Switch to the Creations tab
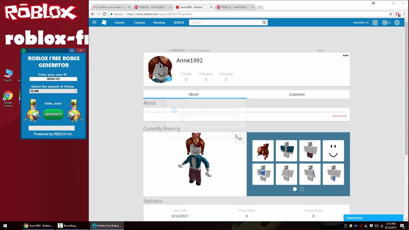The height and width of the screenshot is (230, 409). tap(297, 94)
